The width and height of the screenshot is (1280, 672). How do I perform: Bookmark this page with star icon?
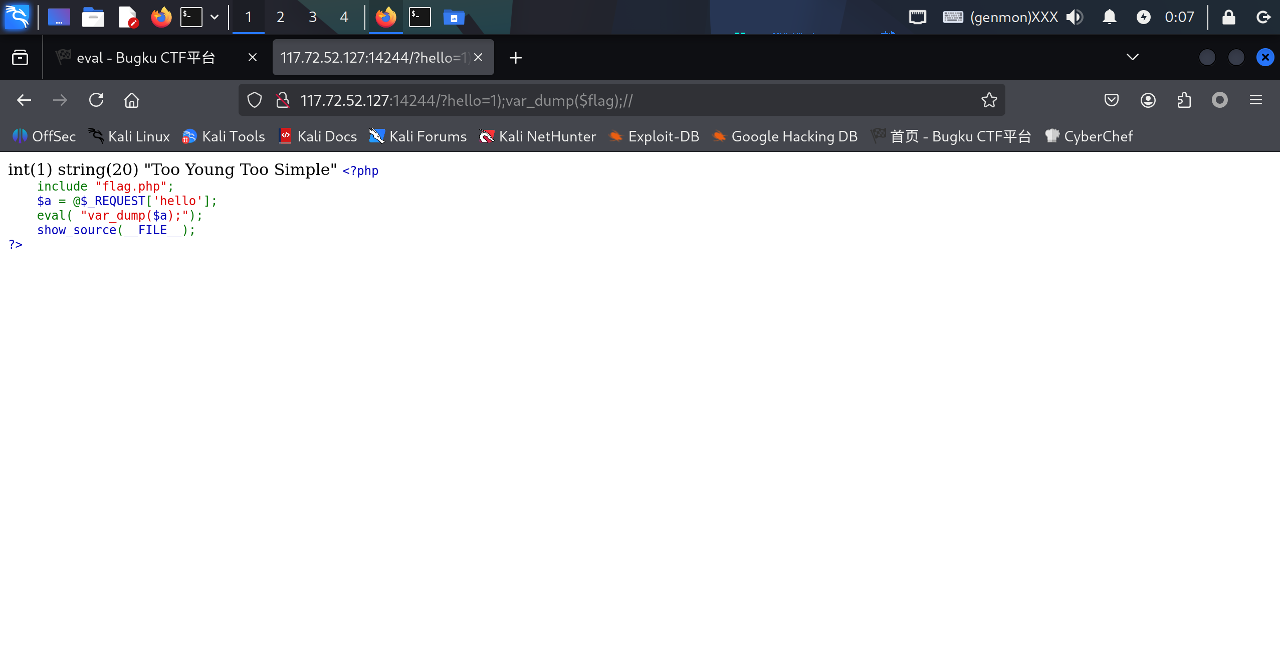tap(989, 100)
